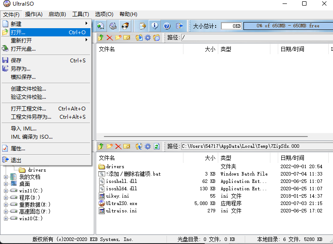
Task: Go up one level in local pane
Action: pos(101,146)
